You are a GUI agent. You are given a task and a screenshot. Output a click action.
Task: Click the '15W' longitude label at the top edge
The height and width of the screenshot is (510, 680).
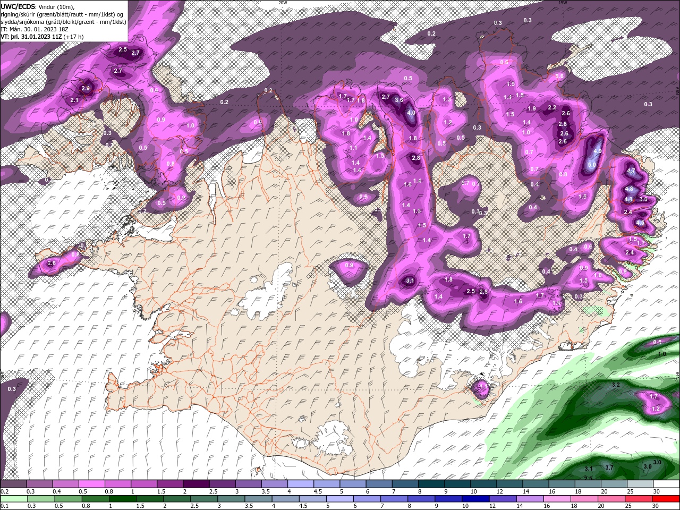(x=563, y=3)
